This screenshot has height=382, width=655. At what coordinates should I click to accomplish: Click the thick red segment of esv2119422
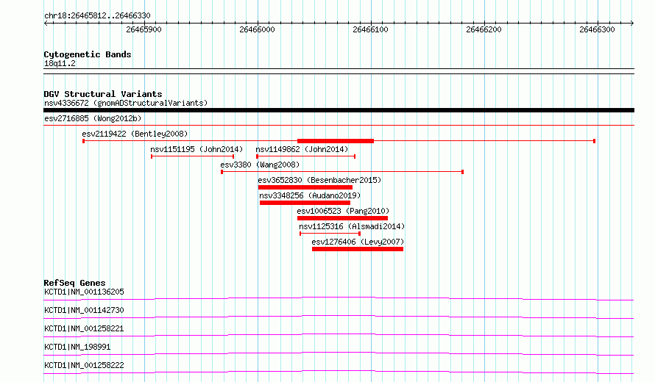[x=336, y=141]
